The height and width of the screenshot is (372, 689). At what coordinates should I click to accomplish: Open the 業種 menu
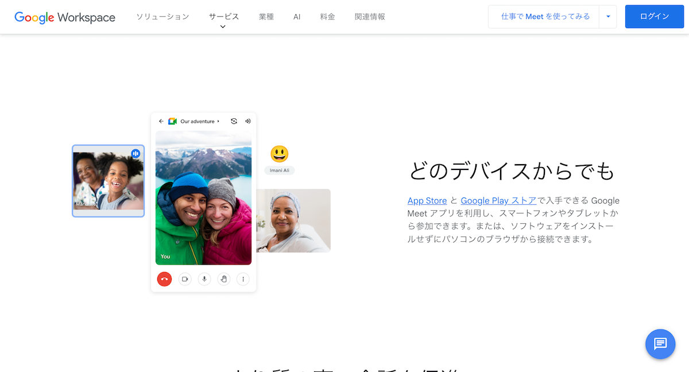pos(266,17)
